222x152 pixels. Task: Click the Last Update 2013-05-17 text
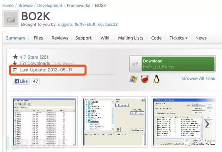point(46,70)
